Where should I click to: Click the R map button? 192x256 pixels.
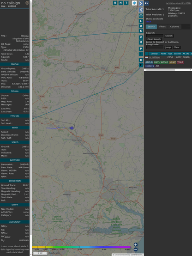pyautogui.click(x=141, y=60)
